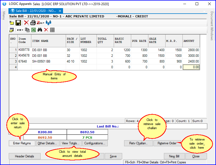Click the active 0.00 amount cell in row 4
216x165 pixels.
pos(191,67)
